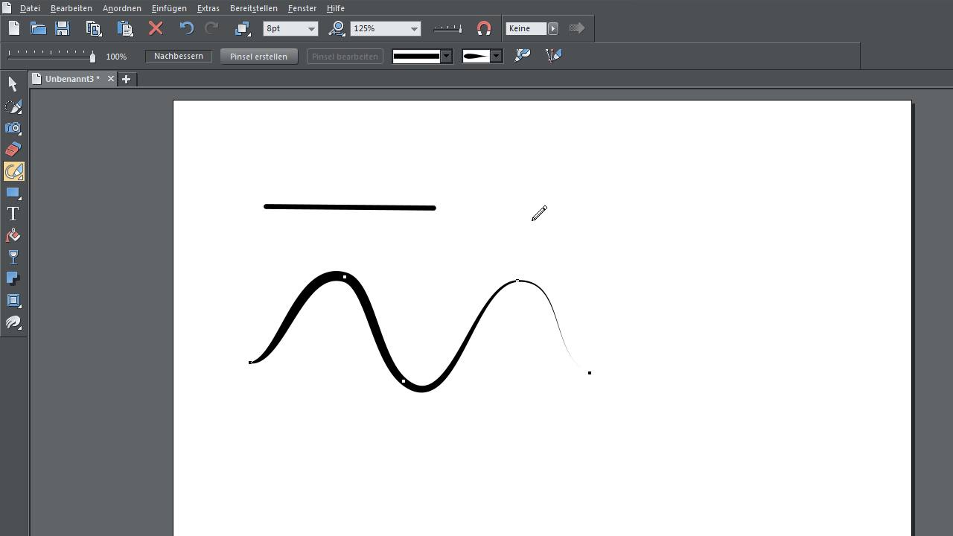Viewport: 953px width, 536px height.
Task: Select the Transparency wine glass tool
Action: click(13, 258)
